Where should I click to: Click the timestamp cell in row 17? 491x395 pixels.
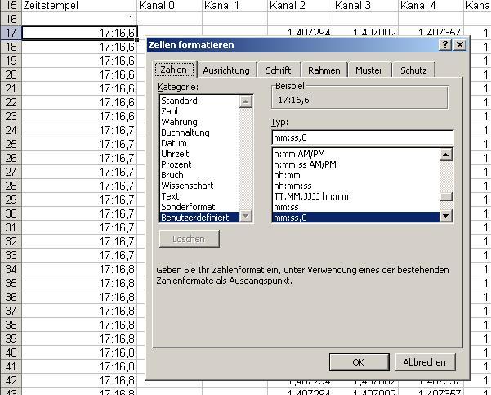[x=79, y=33]
